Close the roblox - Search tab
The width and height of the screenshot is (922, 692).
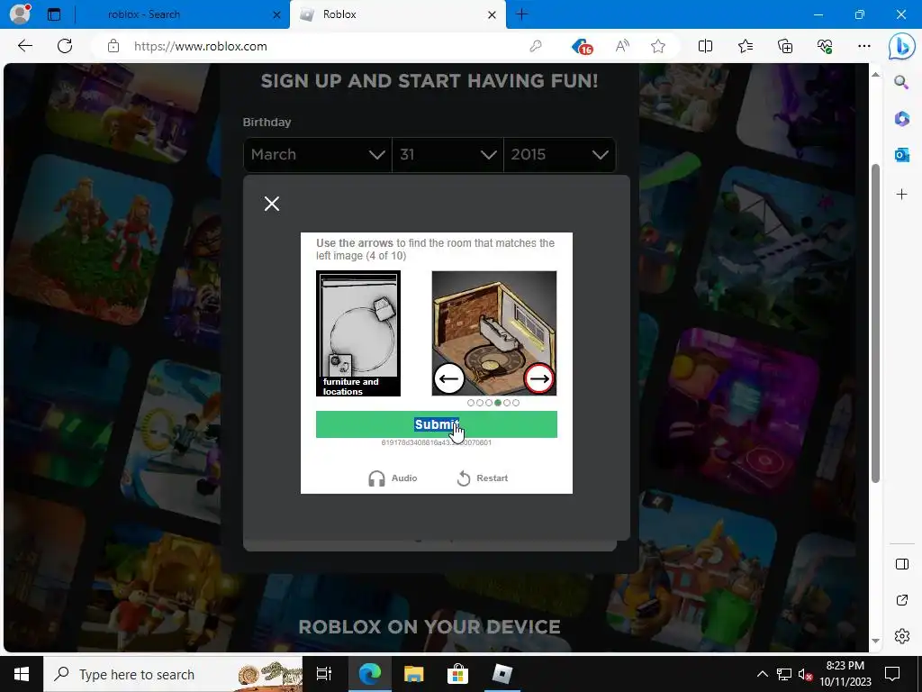pos(276,14)
